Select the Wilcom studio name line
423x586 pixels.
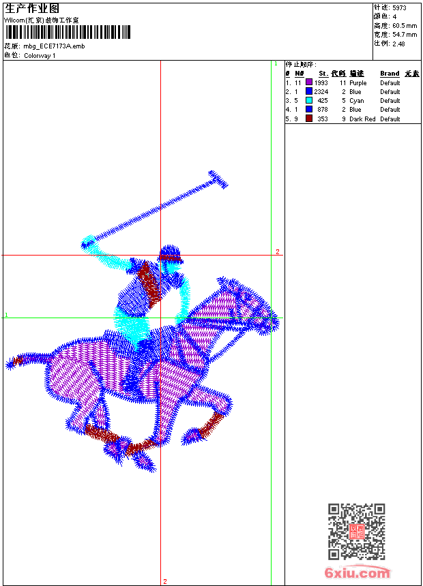(x=42, y=20)
